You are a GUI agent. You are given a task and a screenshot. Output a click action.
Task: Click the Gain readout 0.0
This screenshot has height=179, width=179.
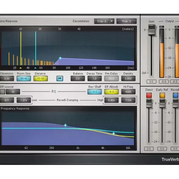point(151,81)
